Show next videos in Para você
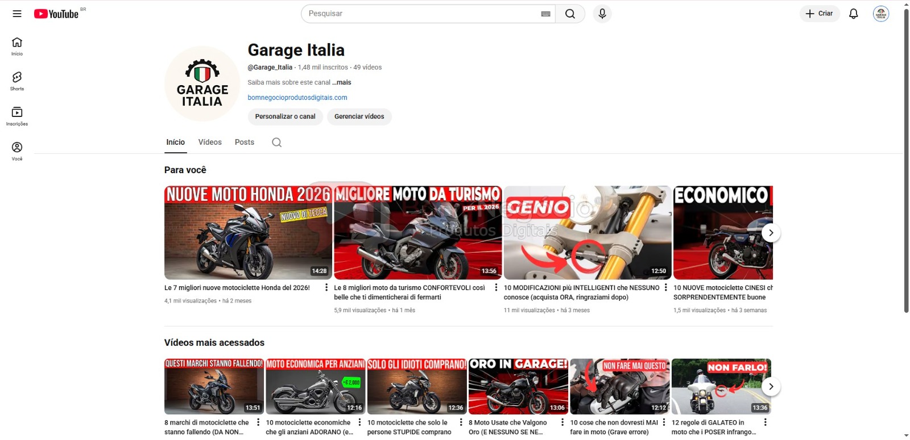 (x=771, y=233)
